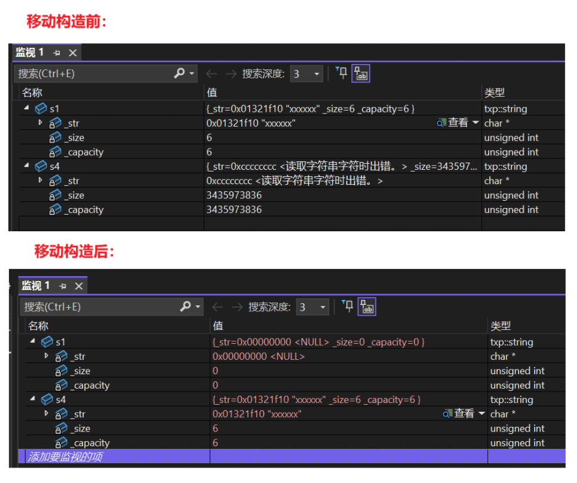Go to next search result in bottom watch window
The height and width of the screenshot is (483, 577).
237,307
